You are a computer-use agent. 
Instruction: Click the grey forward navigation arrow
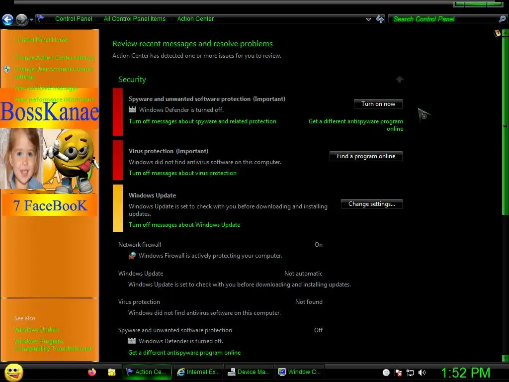(x=22, y=20)
